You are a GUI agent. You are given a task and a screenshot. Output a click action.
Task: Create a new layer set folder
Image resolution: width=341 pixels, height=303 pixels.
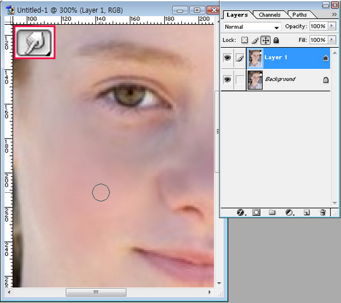point(272,212)
